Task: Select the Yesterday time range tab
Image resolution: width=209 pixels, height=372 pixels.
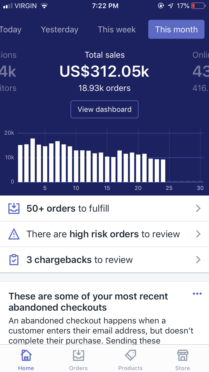Action: point(60,30)
